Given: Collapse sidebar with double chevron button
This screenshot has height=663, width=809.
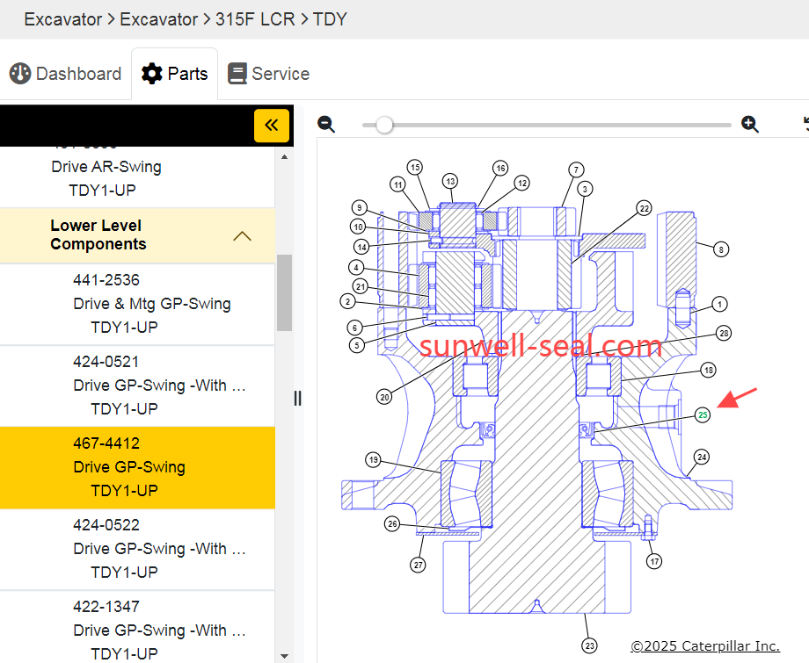Looking at the screenshot, I should pyautogui.click(x=271, y=126).
